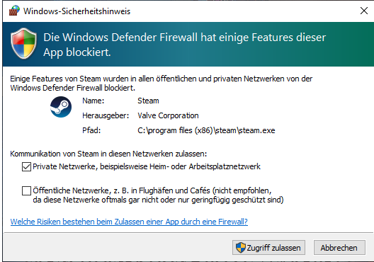Open the Welche Risiken bestehen firewall link
The height and width of the screenshot is (262, 374).
click(129, 222)
